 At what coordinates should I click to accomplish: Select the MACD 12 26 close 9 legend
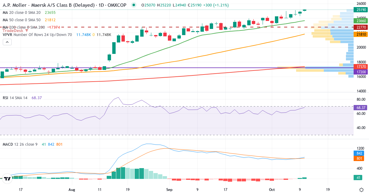(20, 144)
